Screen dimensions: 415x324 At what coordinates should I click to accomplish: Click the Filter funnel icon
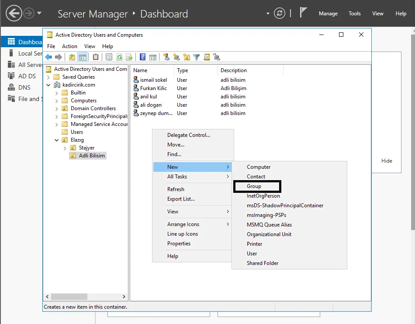pos(197,57)
